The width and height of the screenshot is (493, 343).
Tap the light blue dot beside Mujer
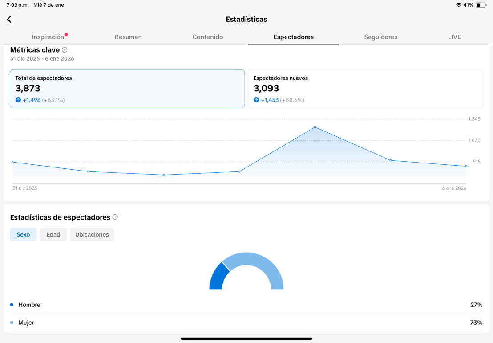point(12,323)
